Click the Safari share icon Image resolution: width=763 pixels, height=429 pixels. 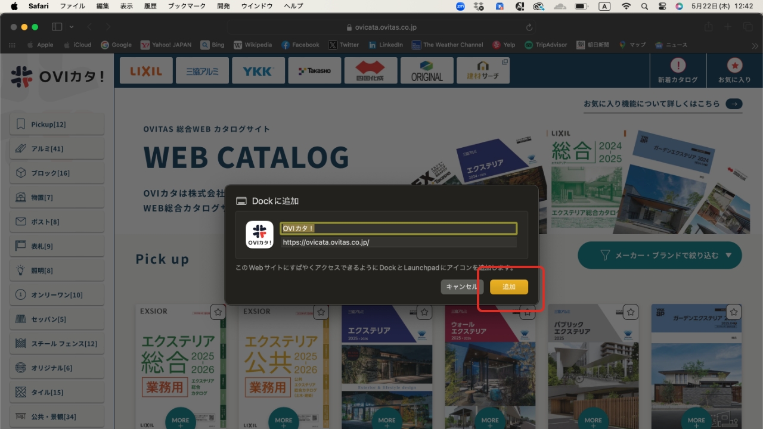point(708,27)
